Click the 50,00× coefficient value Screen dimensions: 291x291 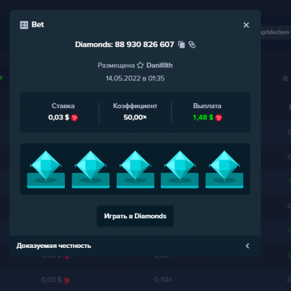point(135,117)
